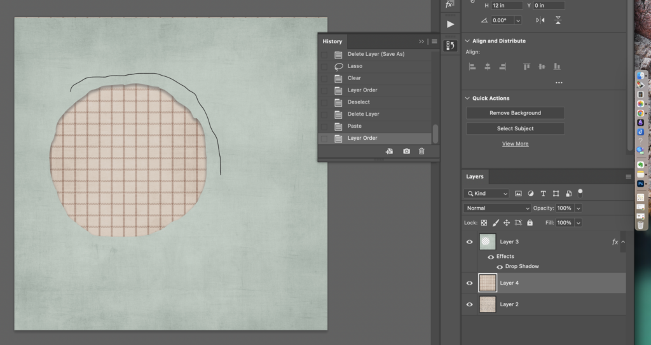The height and width of the screenshot is (345, 651).
Task: Align bottom edges icon
Action: tap(557, 67)
